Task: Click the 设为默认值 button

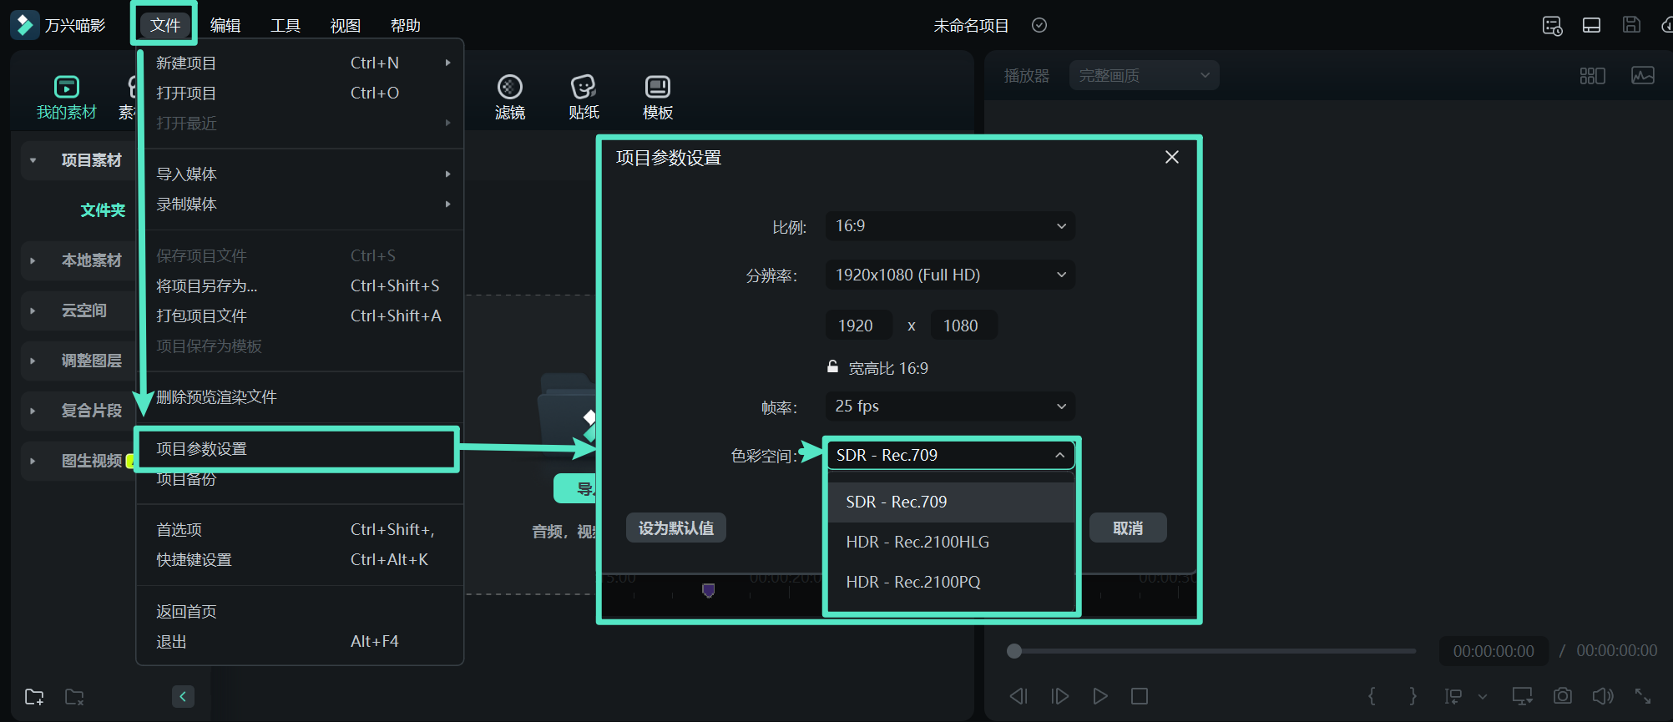Action: pos(676,528)
